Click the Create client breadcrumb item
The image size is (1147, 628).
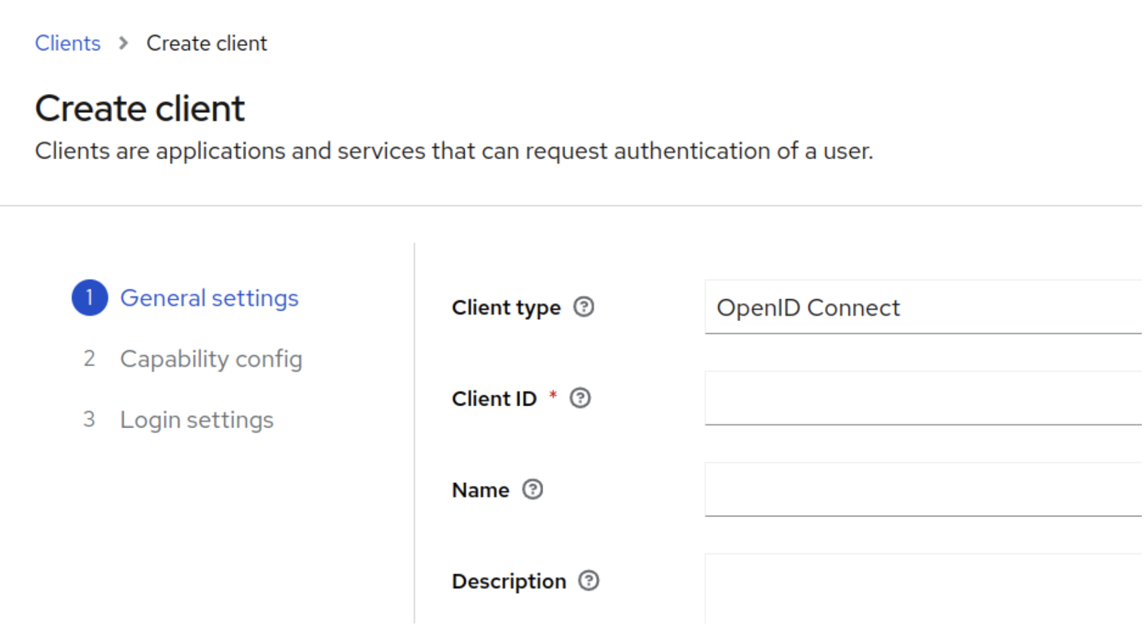pos(206,43)
